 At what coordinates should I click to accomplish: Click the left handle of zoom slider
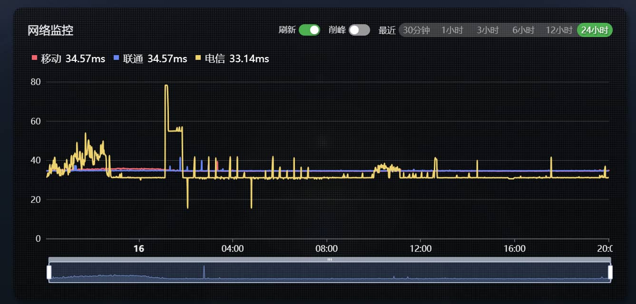49,272
